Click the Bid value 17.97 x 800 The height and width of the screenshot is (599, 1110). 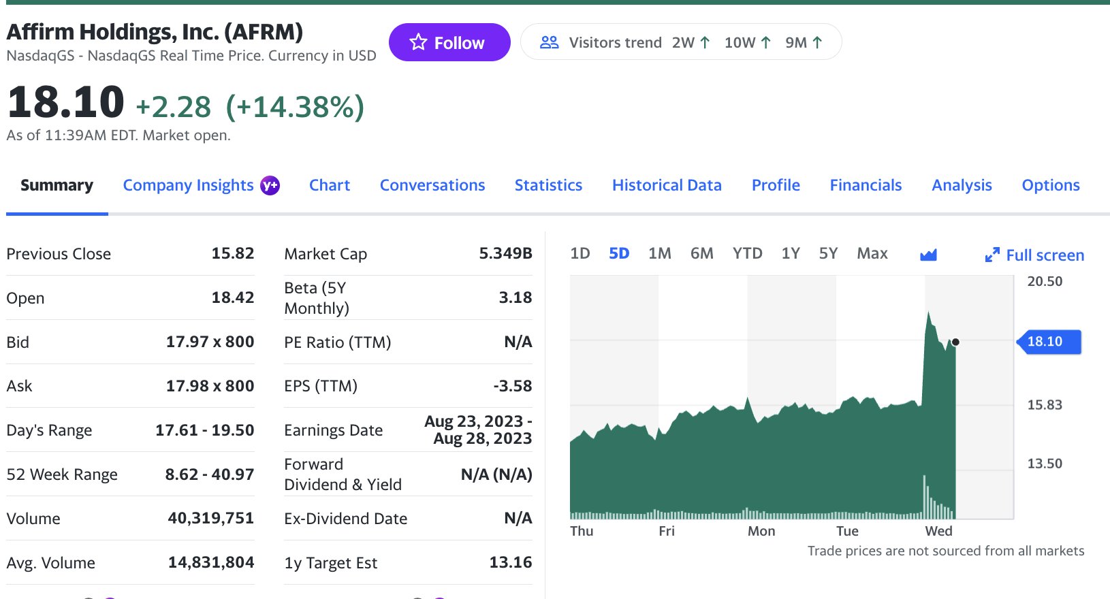coord(210,342)
